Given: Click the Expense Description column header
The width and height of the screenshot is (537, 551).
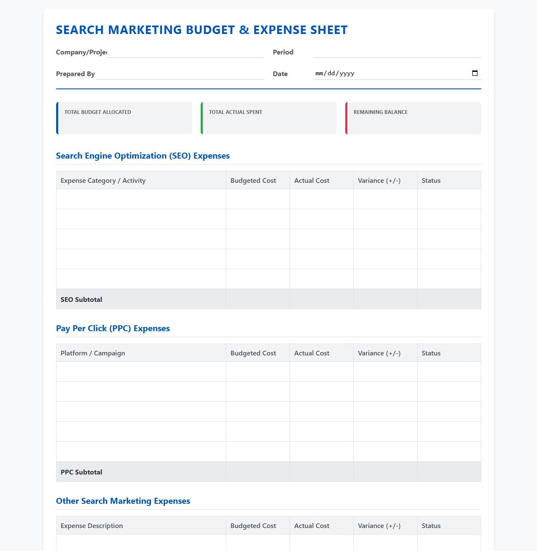Looking at the screenshot, I should [141, 525].
